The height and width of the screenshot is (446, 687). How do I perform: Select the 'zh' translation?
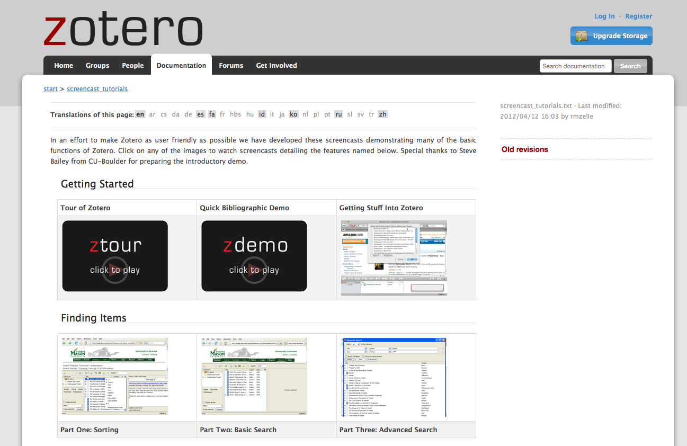click(x=382, y=114)
